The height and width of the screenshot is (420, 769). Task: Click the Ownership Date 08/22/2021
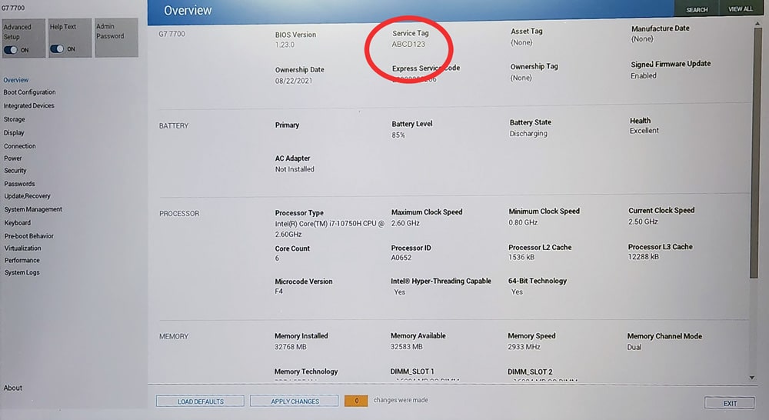[293, 81]
